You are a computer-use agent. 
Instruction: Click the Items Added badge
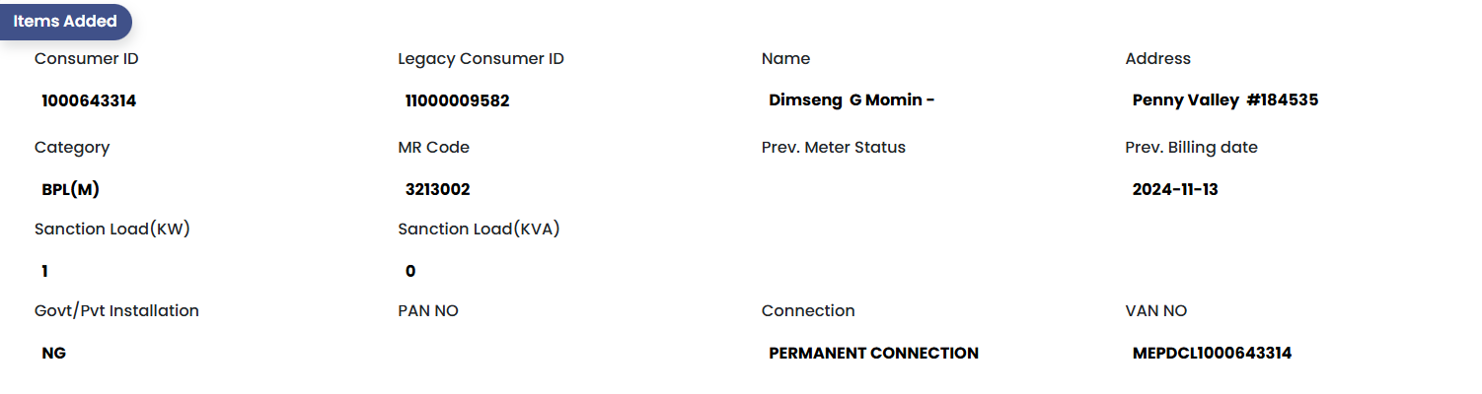tap(65, 22)
